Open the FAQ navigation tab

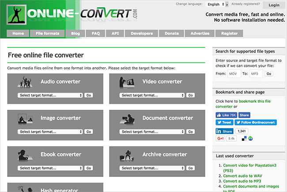95,33
